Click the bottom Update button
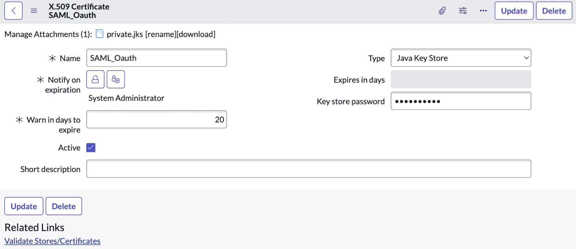 pos(24,206)
